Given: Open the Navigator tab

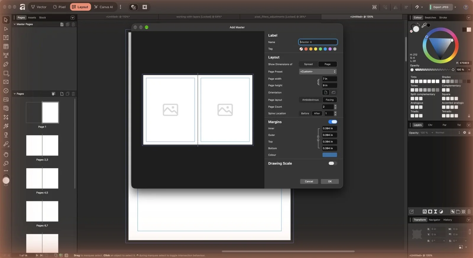Looking at the screenshot, I should [x=434, y=220].
